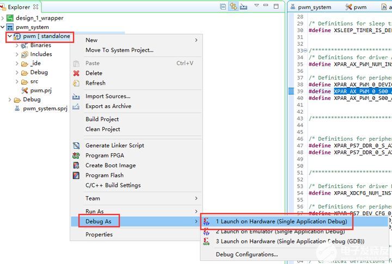Maximize the Explorer panel
392x264 pixels.
coord(276,6)
